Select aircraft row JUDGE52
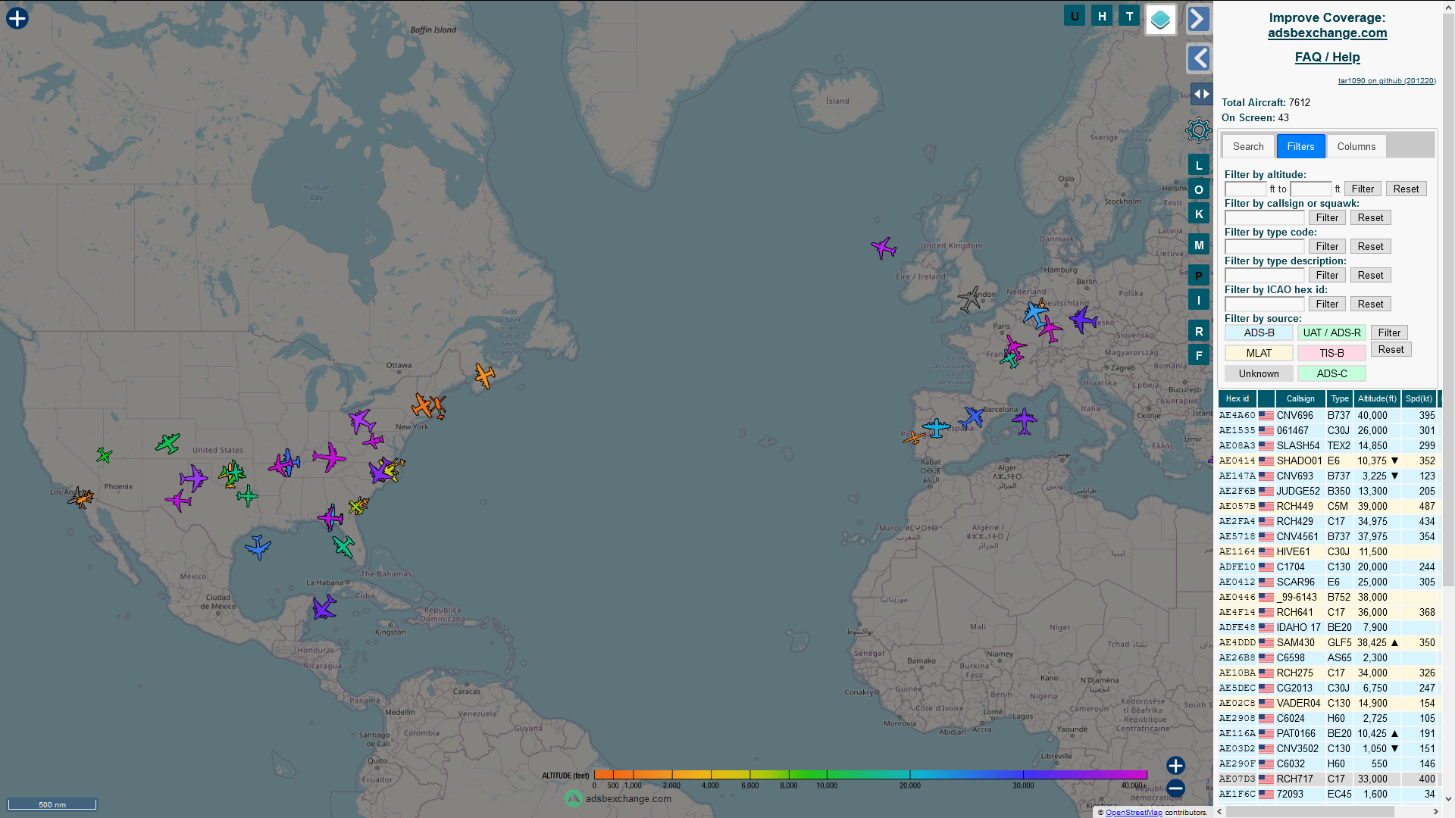The width and height of the screenshot is (1455, 818). (1329, 491)
